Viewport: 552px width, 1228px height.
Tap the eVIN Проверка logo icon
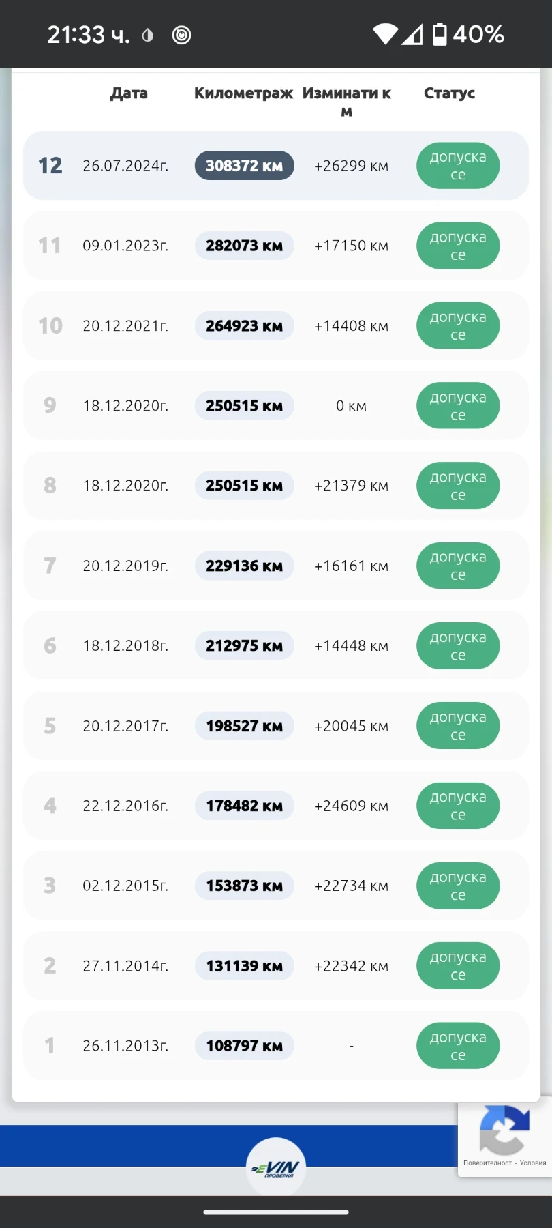[x=276, y=1168]
